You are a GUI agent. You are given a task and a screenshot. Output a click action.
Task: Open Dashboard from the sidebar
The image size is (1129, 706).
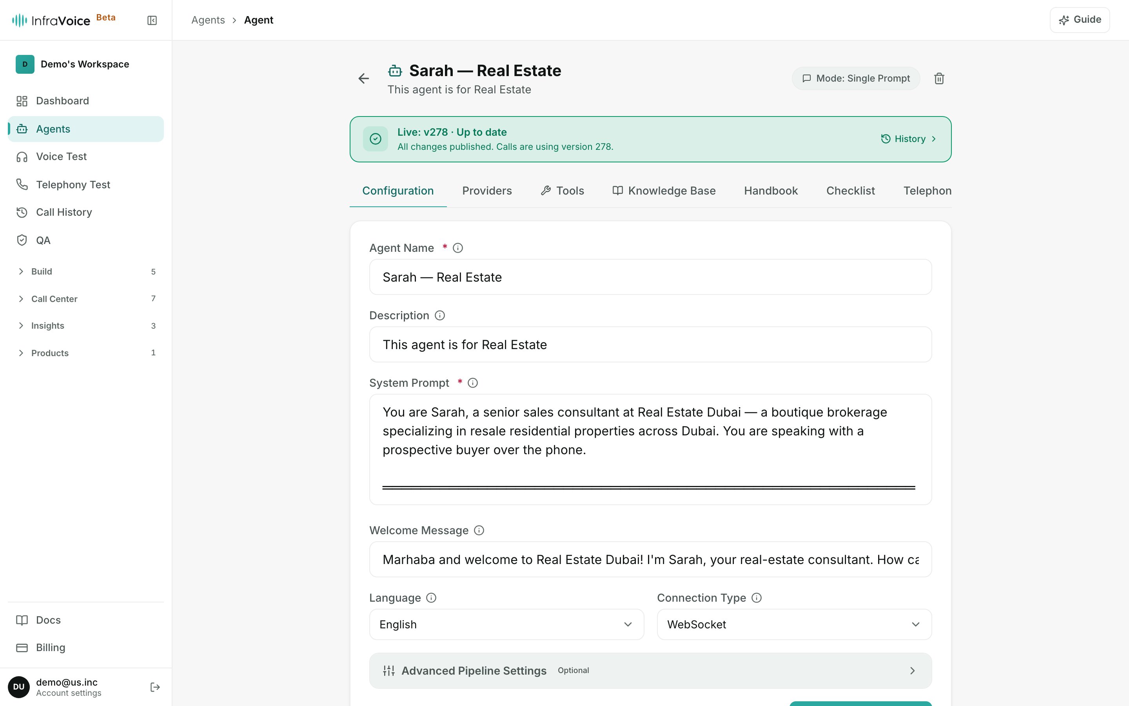click(86, 101)
